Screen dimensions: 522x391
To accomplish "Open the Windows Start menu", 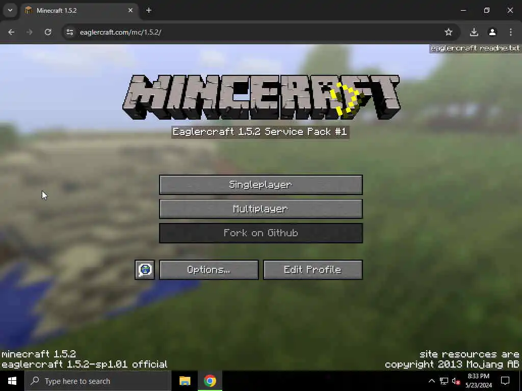I will [x=12, y=381].
